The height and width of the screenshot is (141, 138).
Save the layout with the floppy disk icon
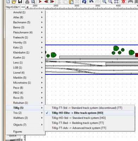20,2
